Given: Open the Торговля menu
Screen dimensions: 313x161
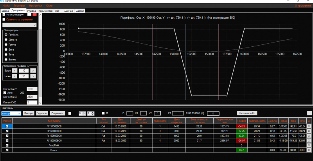Looking at the screenshot, I should click(x=19, y=6).
